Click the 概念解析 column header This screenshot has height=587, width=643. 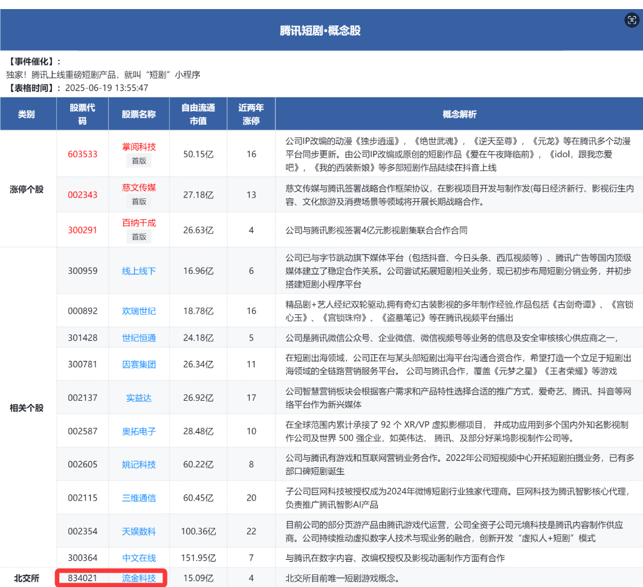tap(459, 114)
